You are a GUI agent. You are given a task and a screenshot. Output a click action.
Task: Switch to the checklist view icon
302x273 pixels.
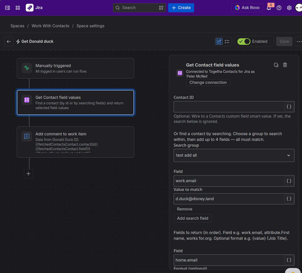coord(227,42)
